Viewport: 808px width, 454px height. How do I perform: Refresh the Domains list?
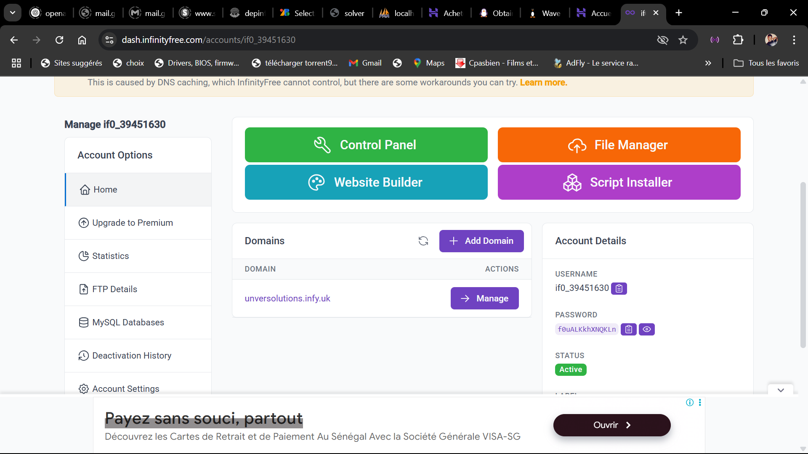point(423,241)
